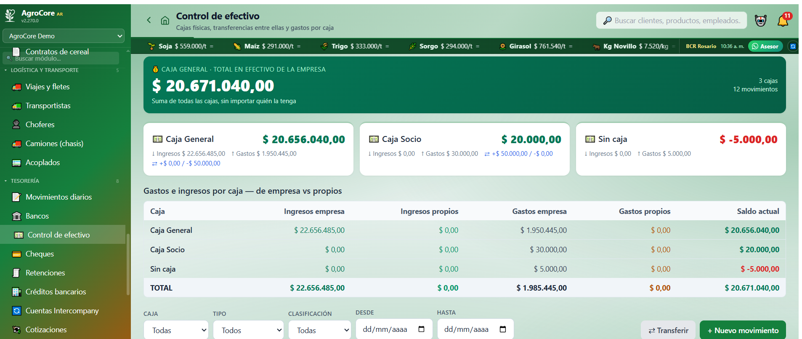
Task: Click the Transferir button
Action: point(668,330)
